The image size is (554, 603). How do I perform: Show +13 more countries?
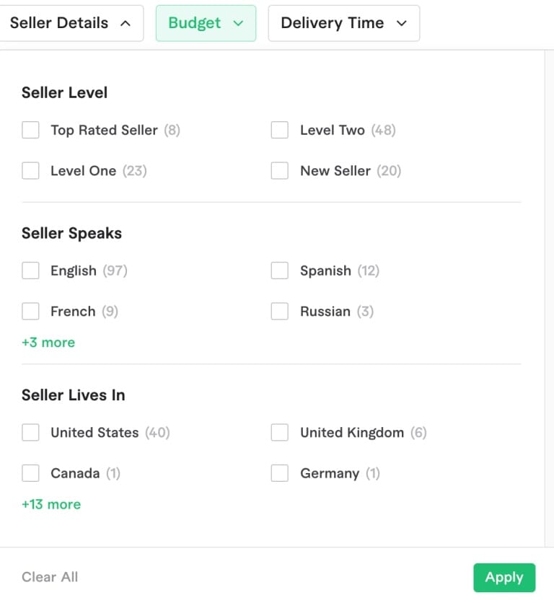coord(51,504)
